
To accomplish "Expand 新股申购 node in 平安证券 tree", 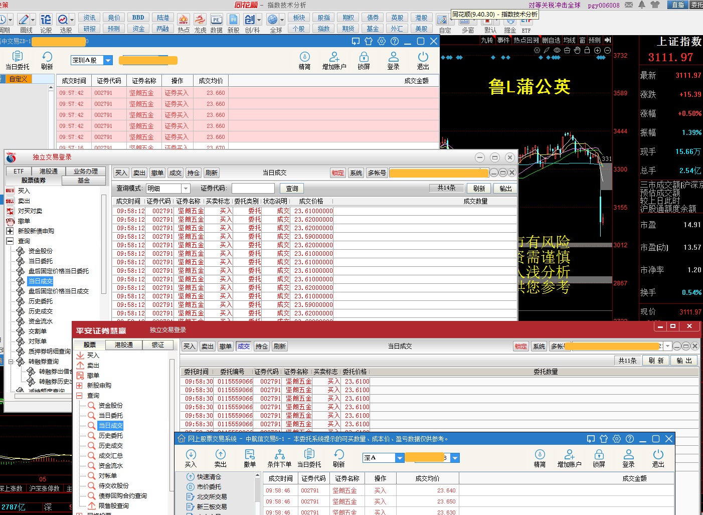I will click(x=79, y=386).
